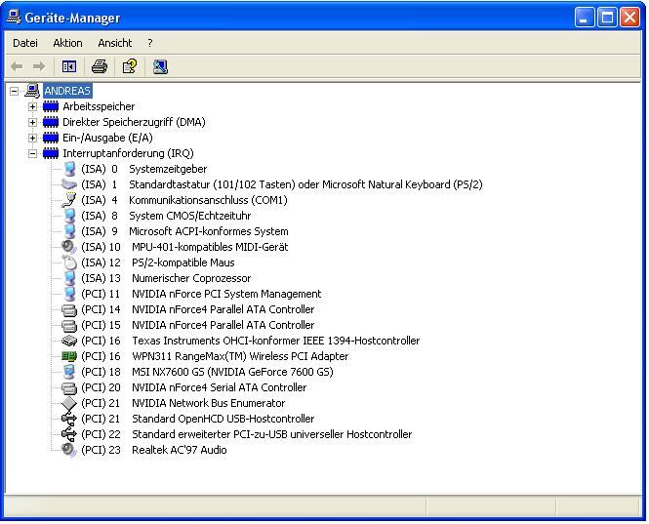
Task: Click the Ein-/Ausgabe chip icon
Action: tap(51, 138)
